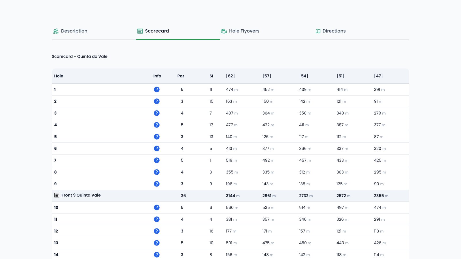The height and width of the screenshot is (259, 461).
Task: Click the 91 m distance on hole 2
Action: click(378, 101)
